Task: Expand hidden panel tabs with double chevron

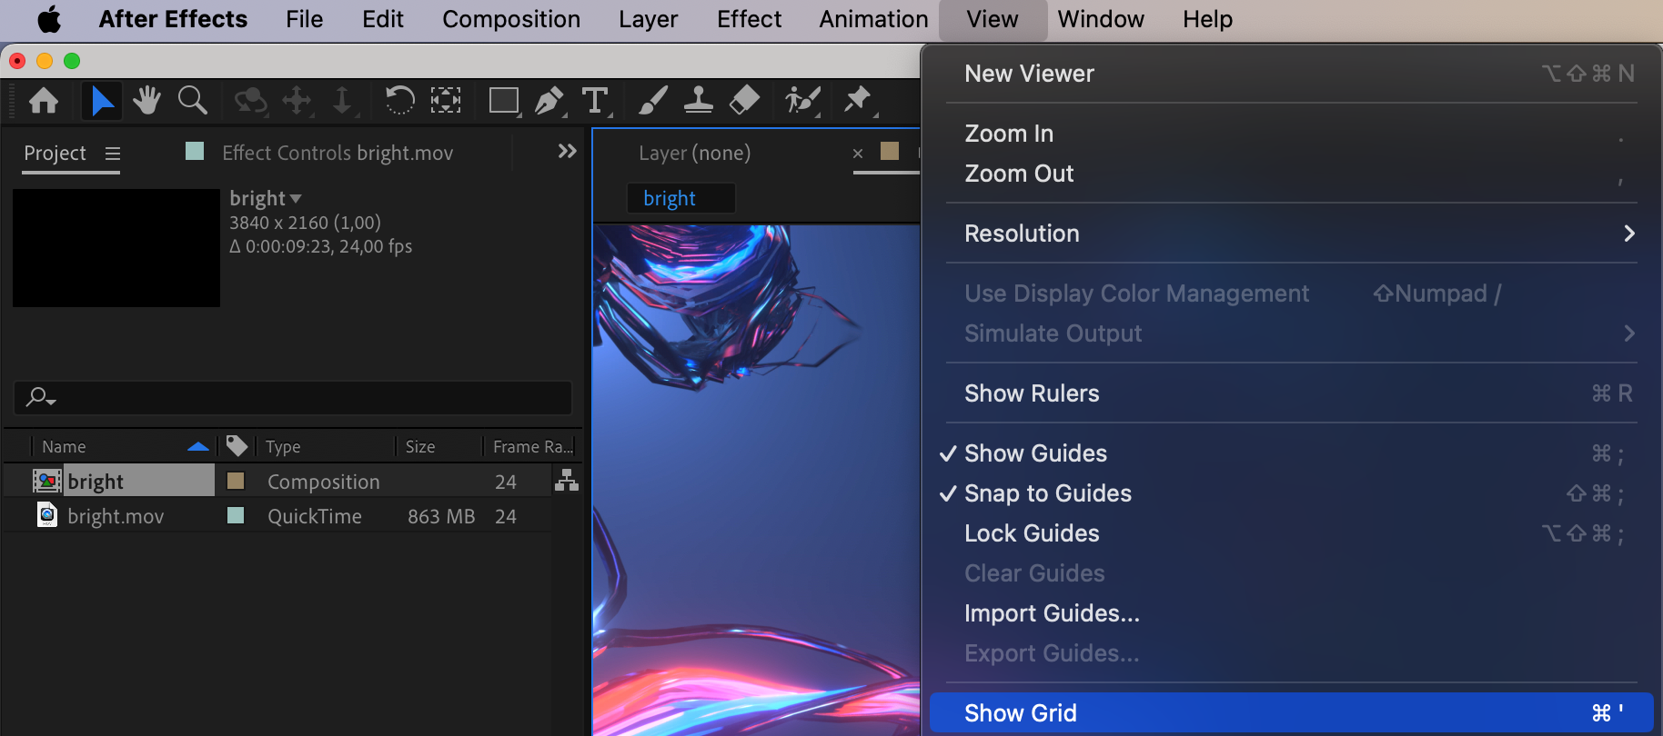Action: point(568,151)
